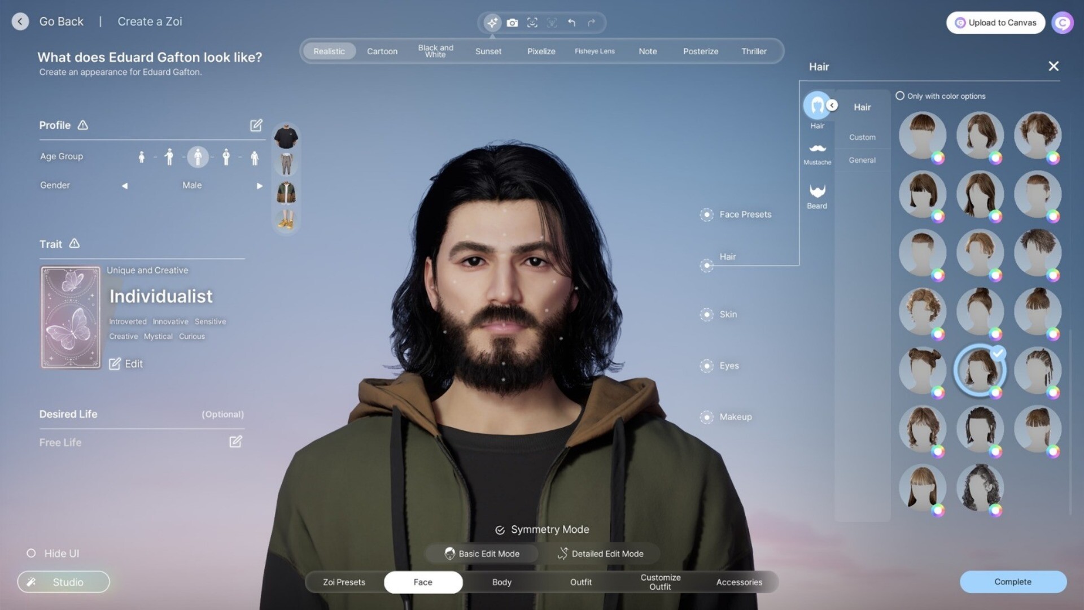Screen dimensions: 1084x610
Task: Apply the Sunset filter
Action: [488, 51]
